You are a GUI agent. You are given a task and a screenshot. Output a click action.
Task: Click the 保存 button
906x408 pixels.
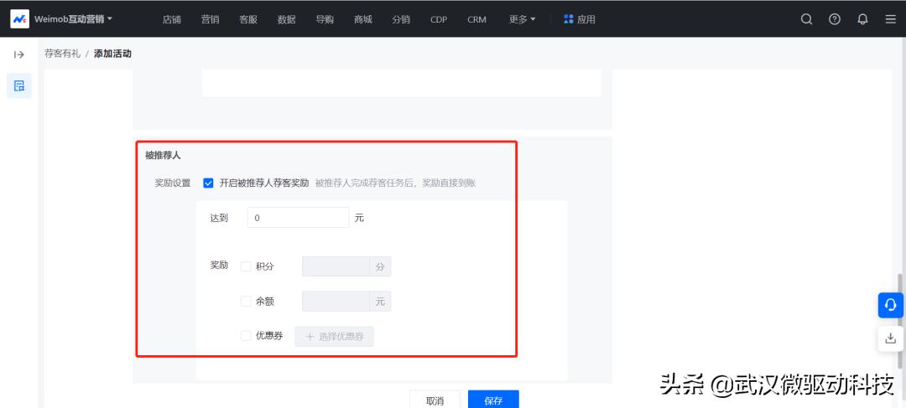point(493,400)
